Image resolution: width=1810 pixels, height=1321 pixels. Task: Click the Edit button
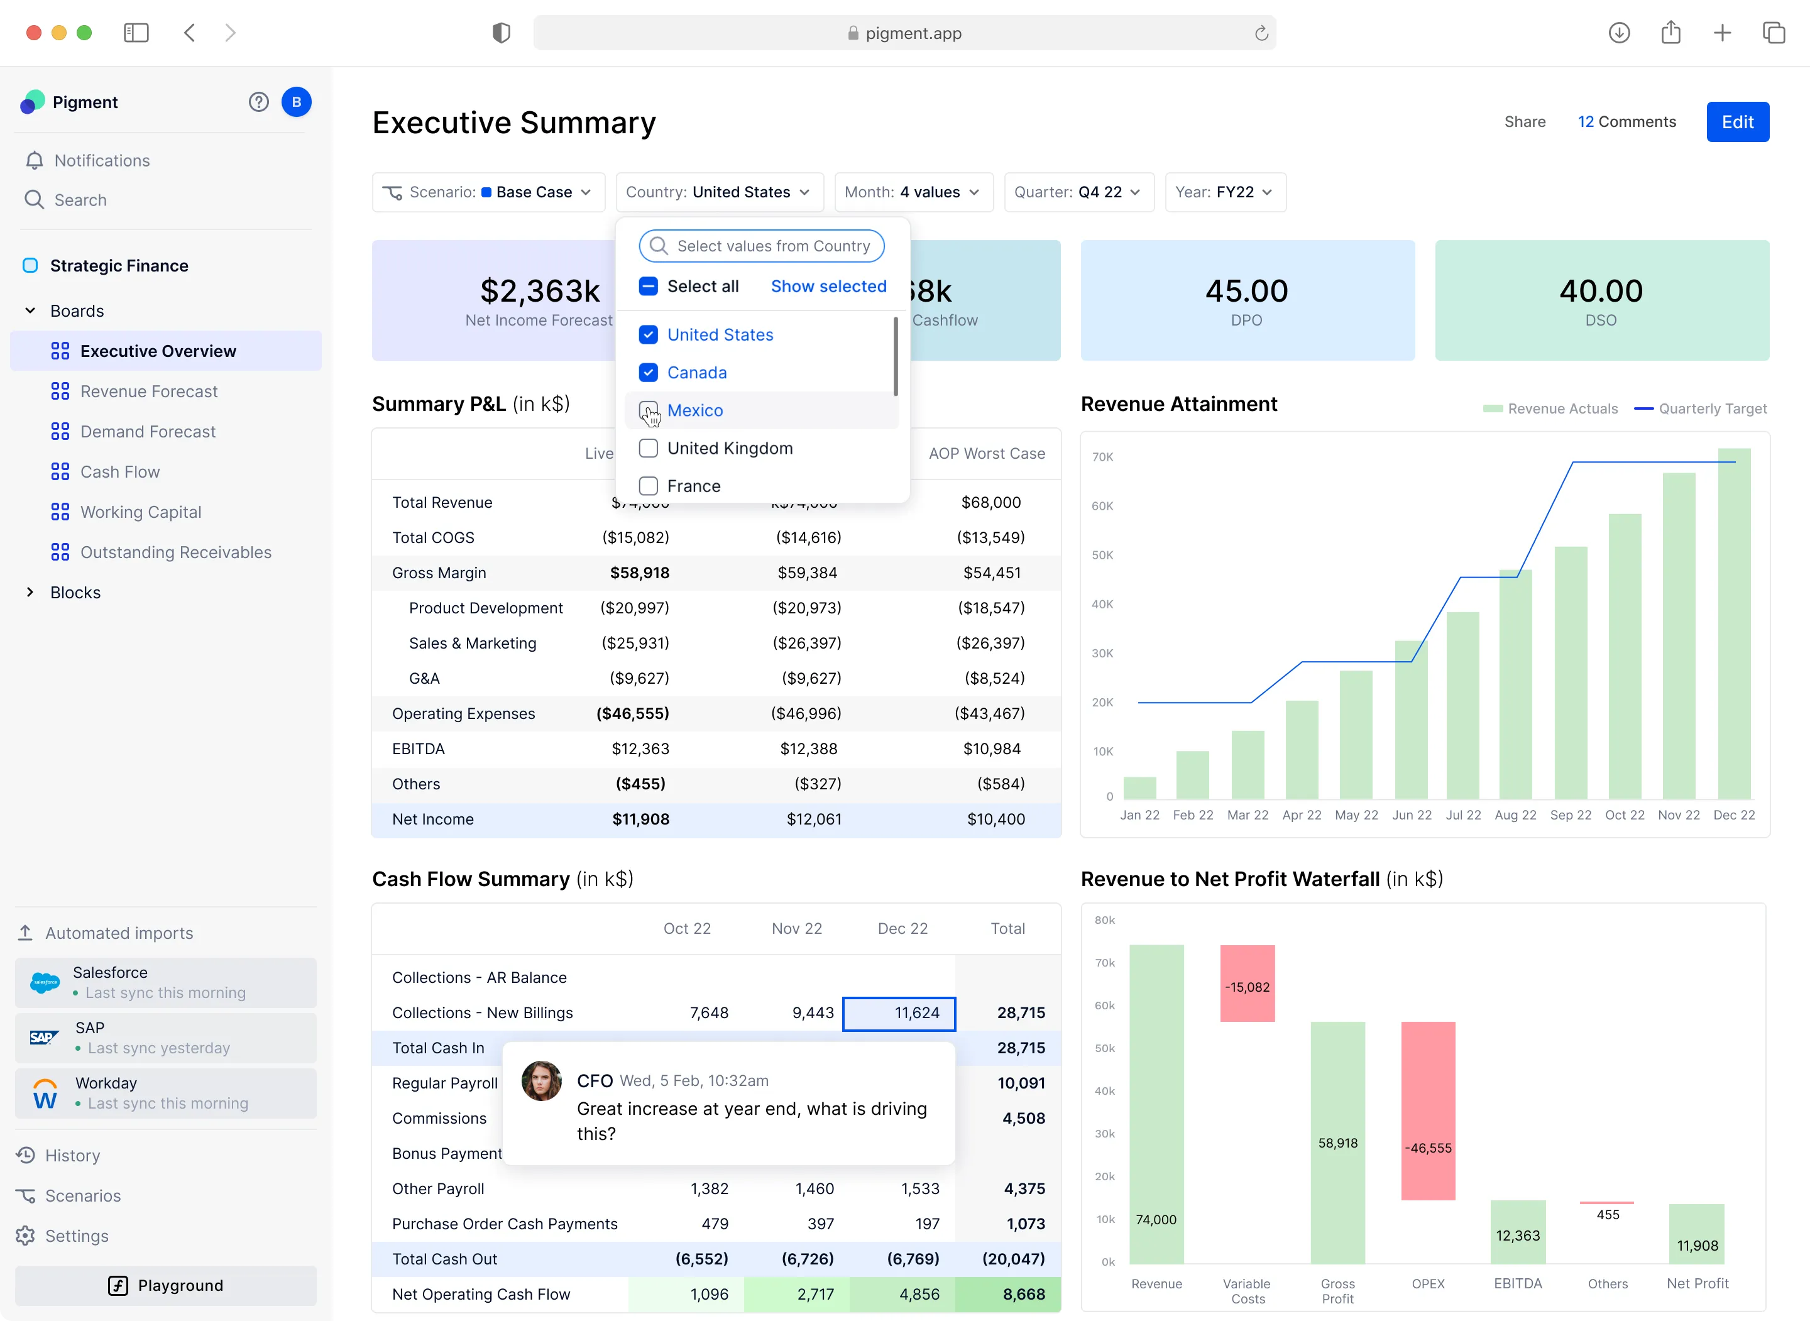(1737, 121)
